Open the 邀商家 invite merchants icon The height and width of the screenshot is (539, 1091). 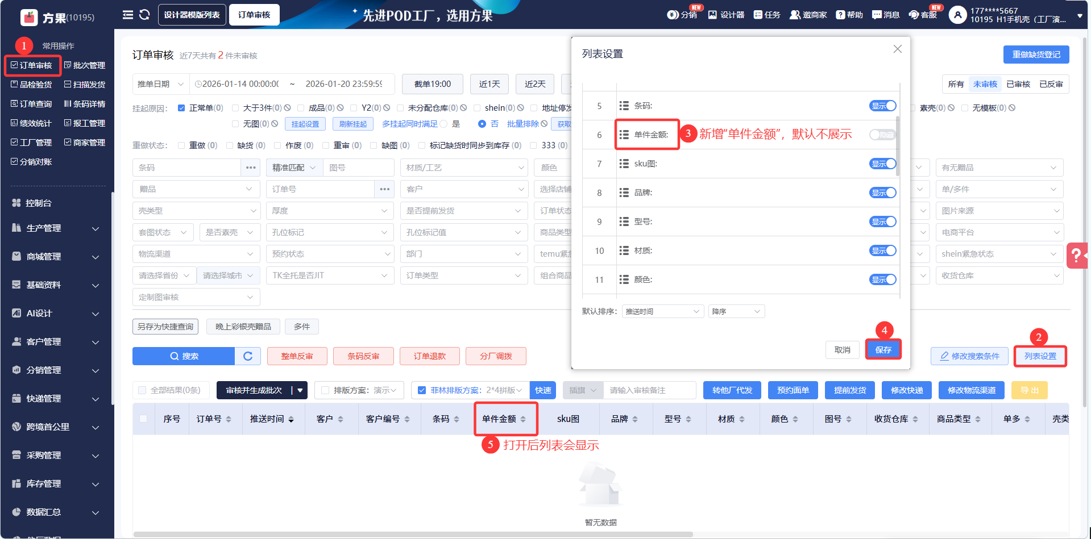tap(795, 15)
